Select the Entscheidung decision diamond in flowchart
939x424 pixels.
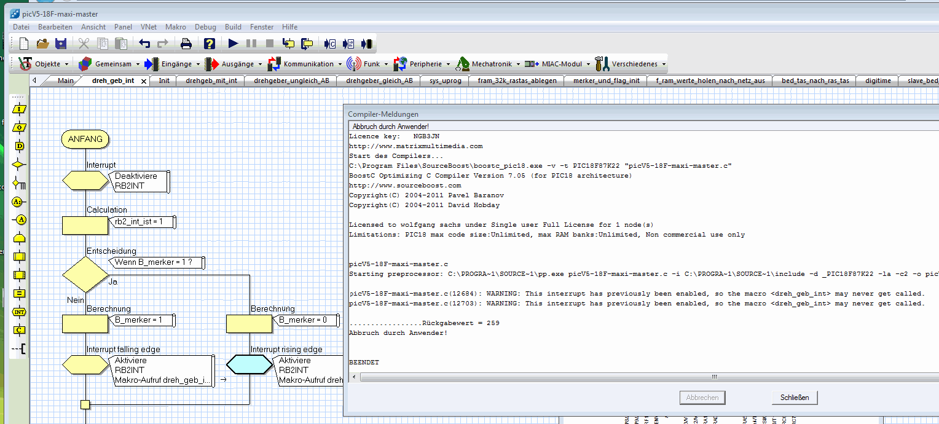[85, 274]
